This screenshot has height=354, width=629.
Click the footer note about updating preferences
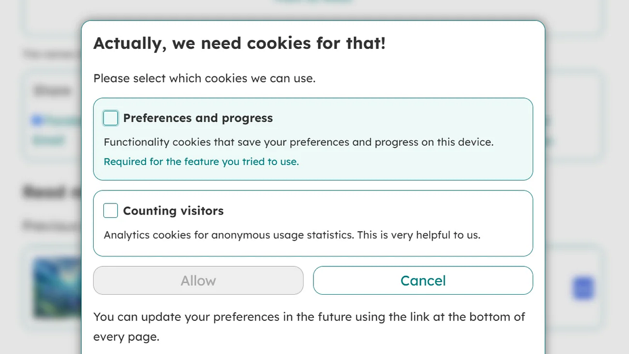[309, 327]
